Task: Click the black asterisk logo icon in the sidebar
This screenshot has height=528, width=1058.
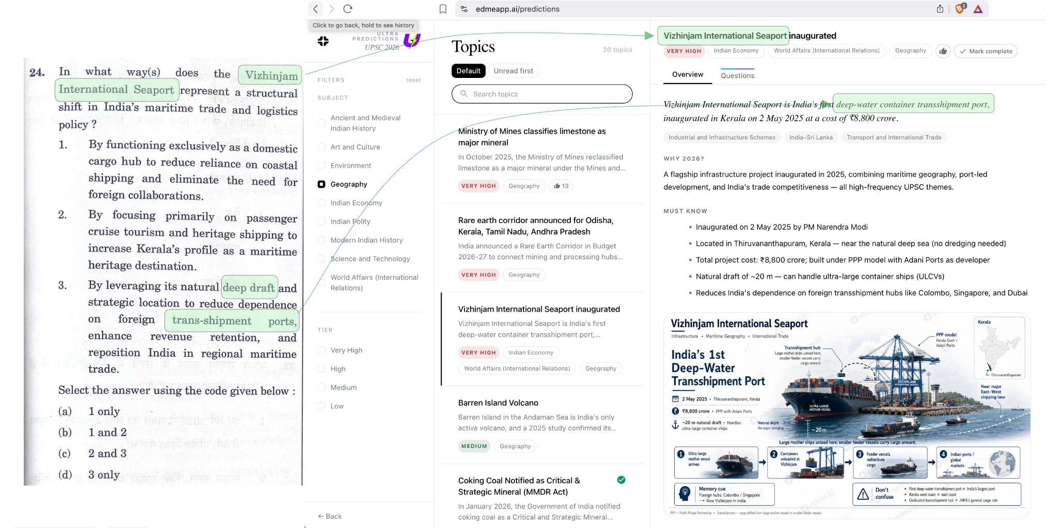Action: (x=323, y=41)
